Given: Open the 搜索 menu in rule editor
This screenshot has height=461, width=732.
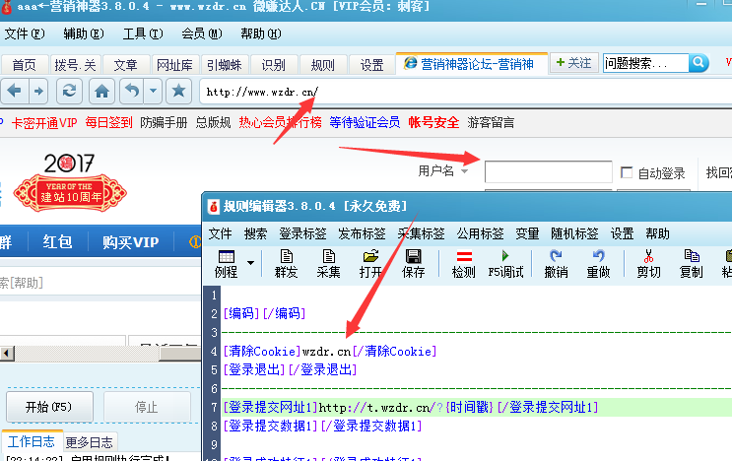Looking at the screenshot, I should 255,233.
